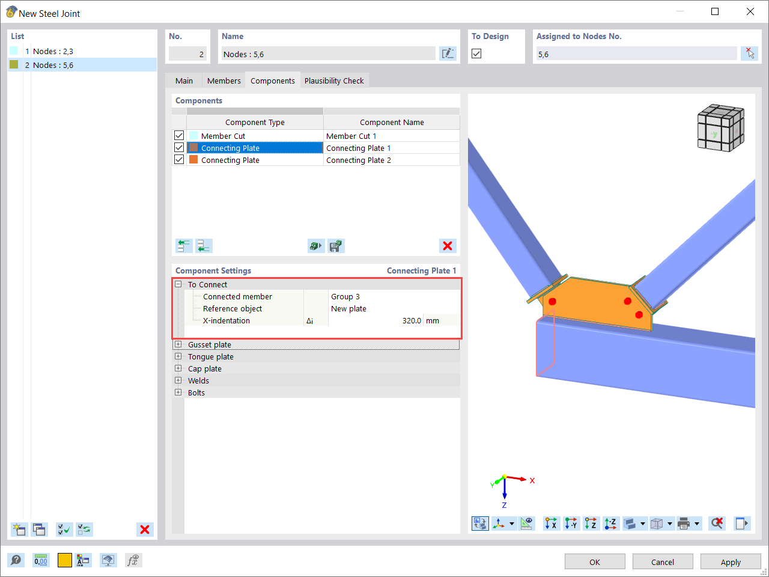Click the insert component at end icon
Viewport: 769px width, 577px height.
click(204, 246)
